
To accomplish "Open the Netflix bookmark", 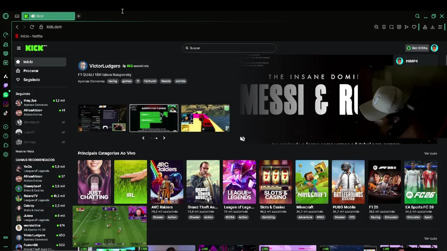I will 29,36.
